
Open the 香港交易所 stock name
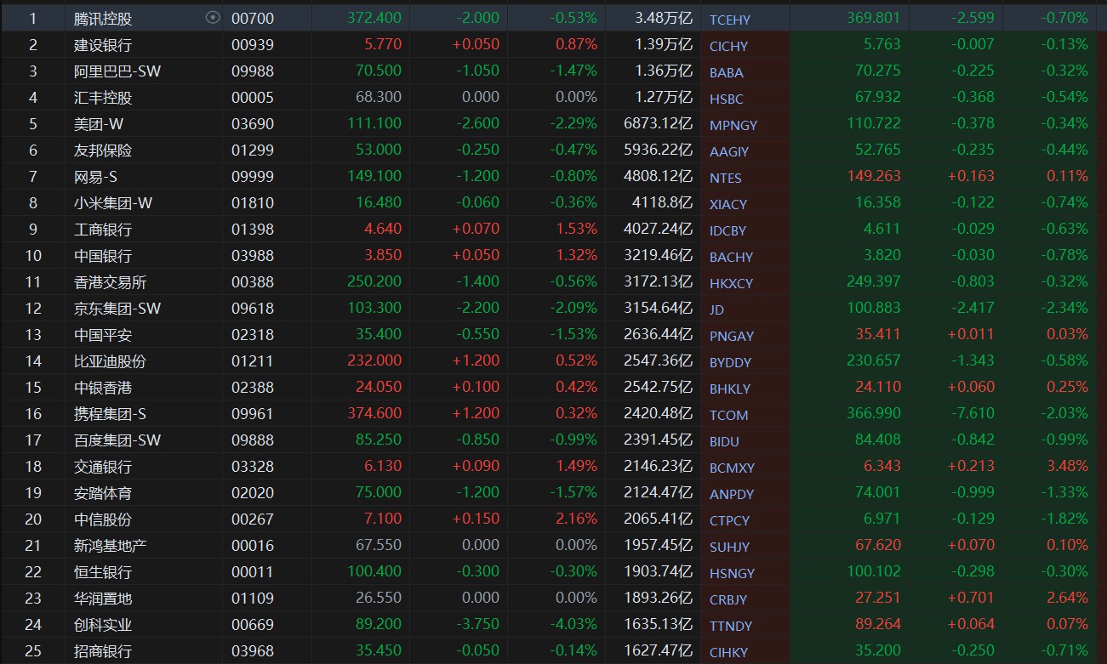110,282
